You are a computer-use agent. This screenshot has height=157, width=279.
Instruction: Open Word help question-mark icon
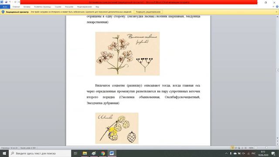point(277,7)
